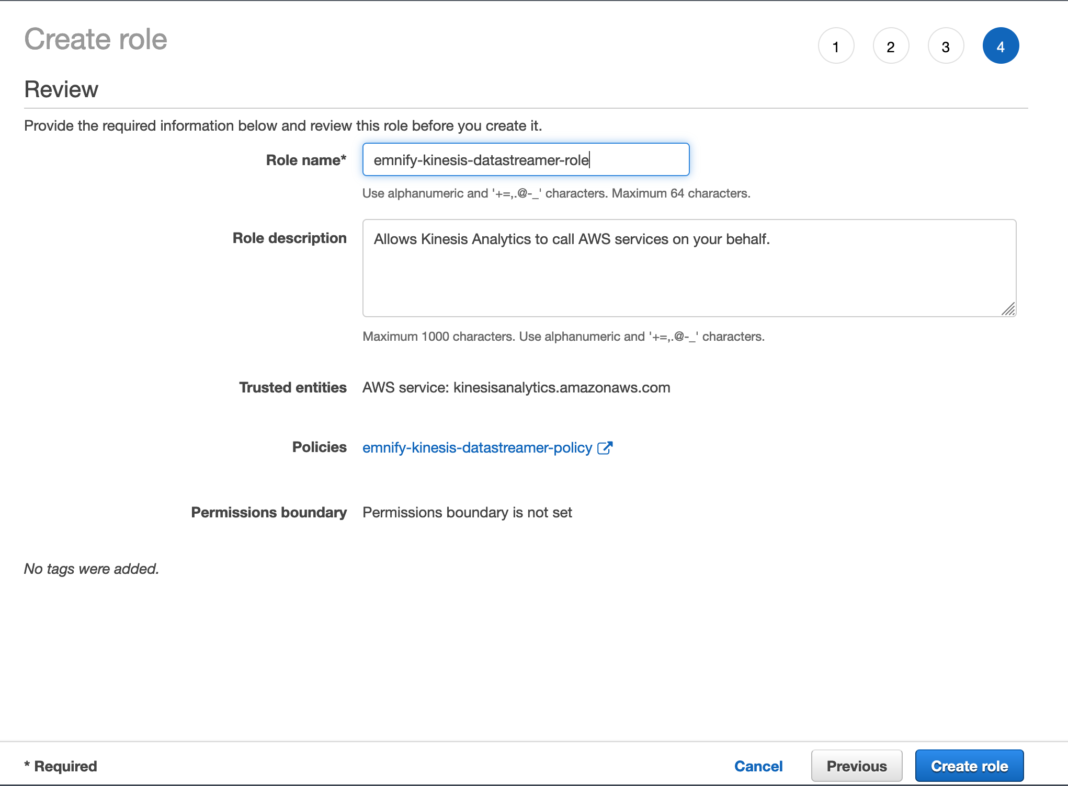Viewport: 1068px width, 786px height.
Task: Click the Role name* label
Action: pyautogui.click(x=306, y=160)
